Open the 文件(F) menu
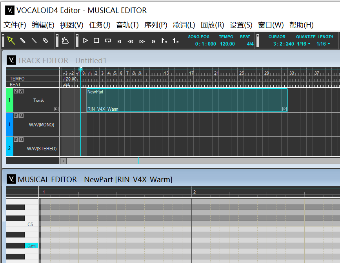 (15, 25)
